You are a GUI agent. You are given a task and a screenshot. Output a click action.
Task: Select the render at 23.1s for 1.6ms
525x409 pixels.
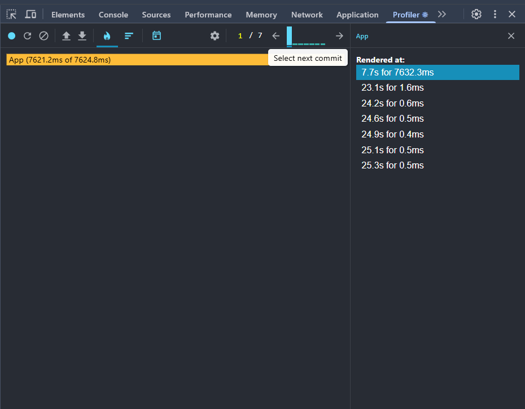pyautogui.click(x=392, y=87)
